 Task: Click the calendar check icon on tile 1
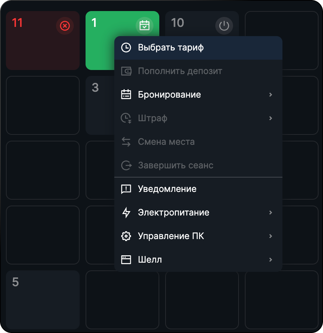(145, 25)
